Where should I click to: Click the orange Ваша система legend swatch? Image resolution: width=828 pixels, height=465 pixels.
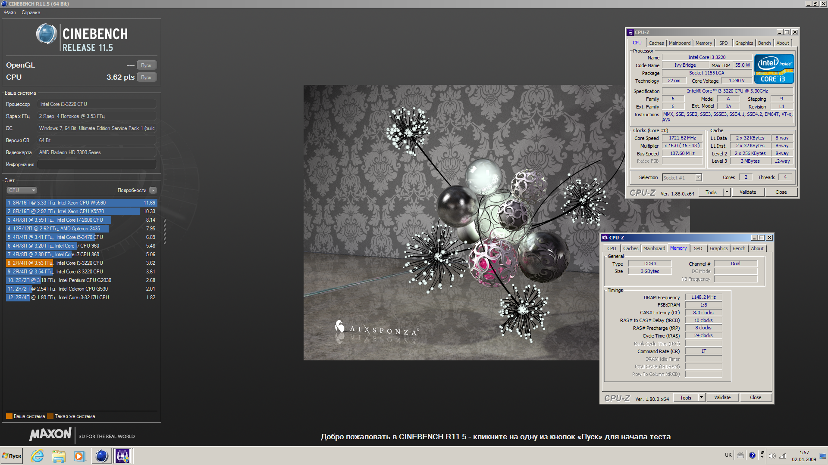pos(9,416)
